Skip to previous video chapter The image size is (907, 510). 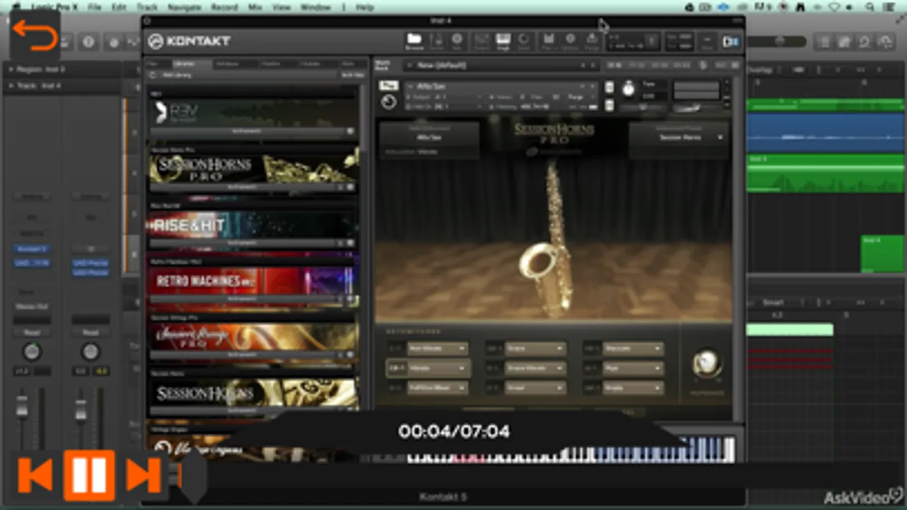[35, 475]
